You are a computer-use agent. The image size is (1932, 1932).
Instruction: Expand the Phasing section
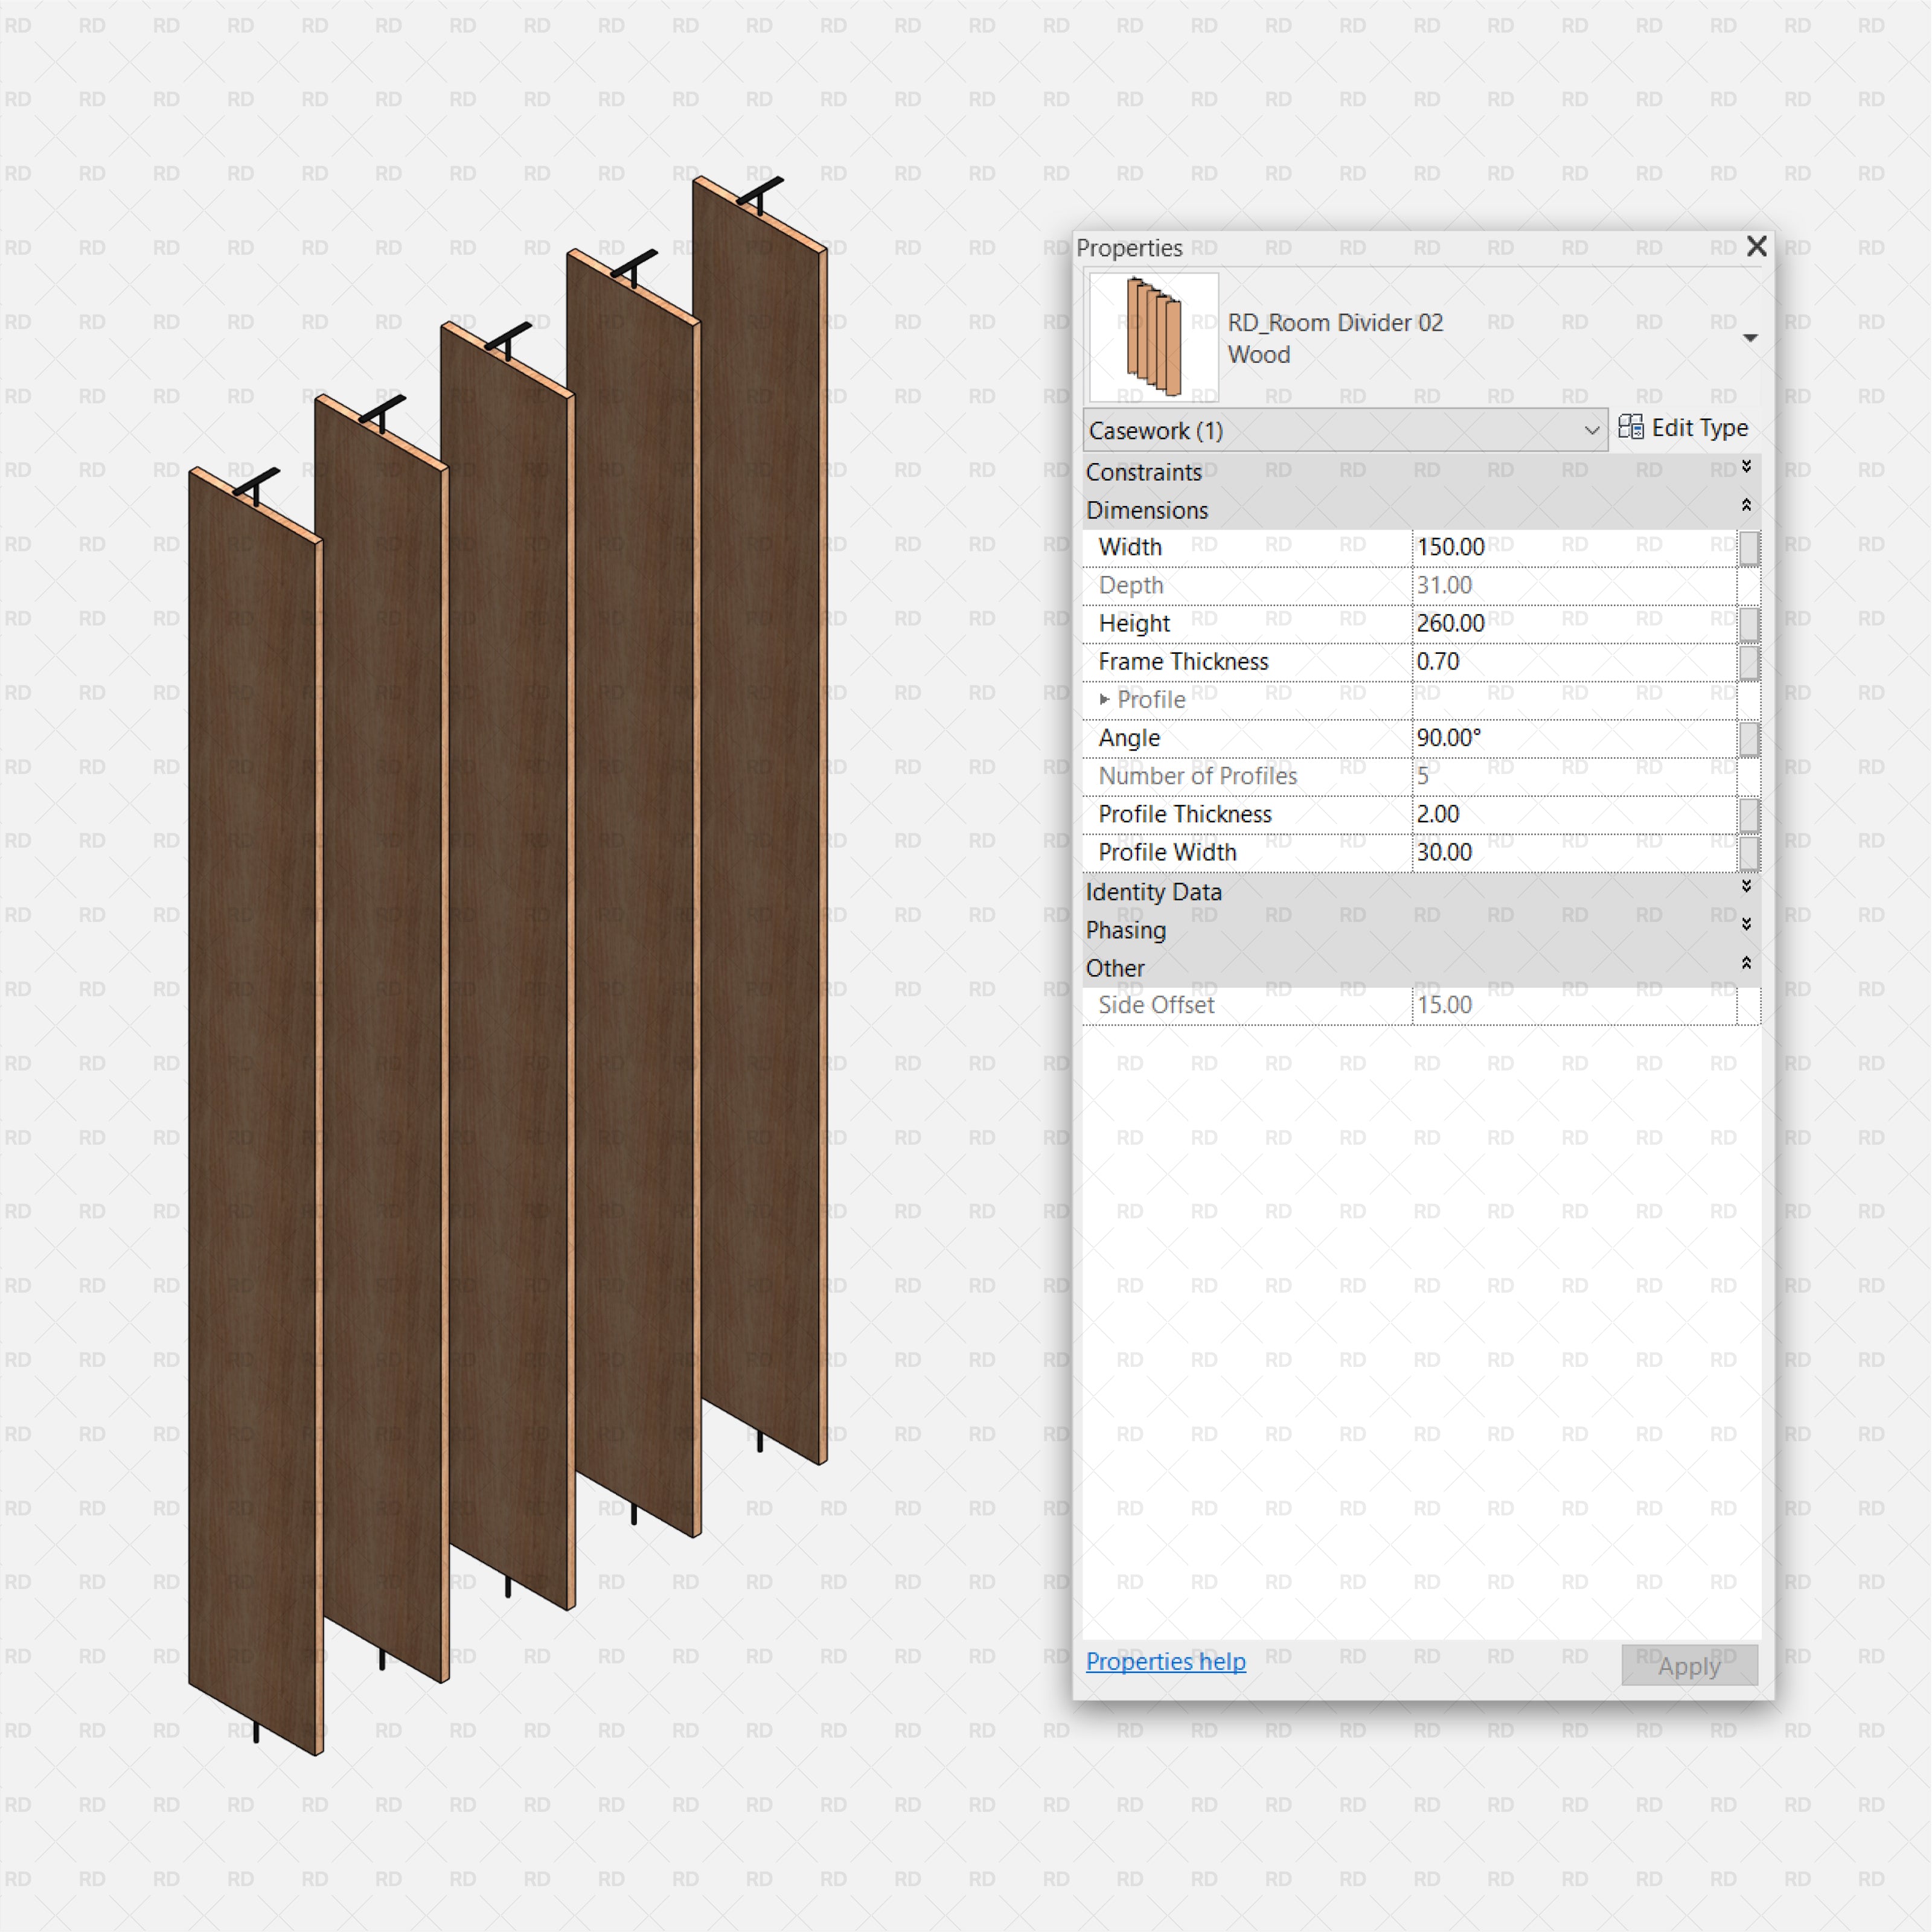[1746, 924]
